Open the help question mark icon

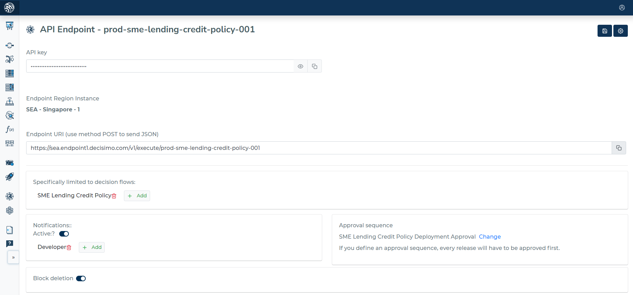pos(10,243)
